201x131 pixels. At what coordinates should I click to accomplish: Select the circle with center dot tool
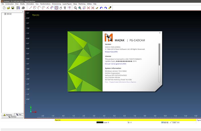tap(44, 8)
